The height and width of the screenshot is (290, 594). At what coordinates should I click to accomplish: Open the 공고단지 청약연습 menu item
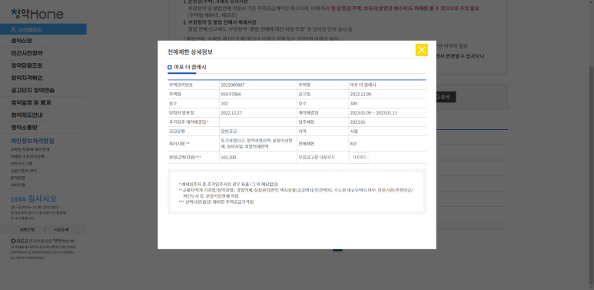click(x=33, y=90)
